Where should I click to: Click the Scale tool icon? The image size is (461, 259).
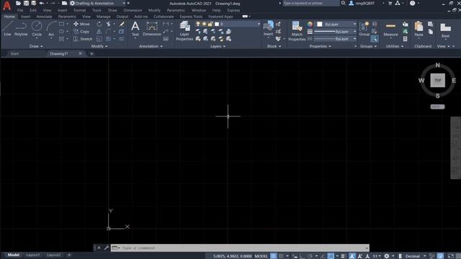[x=99, y=39]
